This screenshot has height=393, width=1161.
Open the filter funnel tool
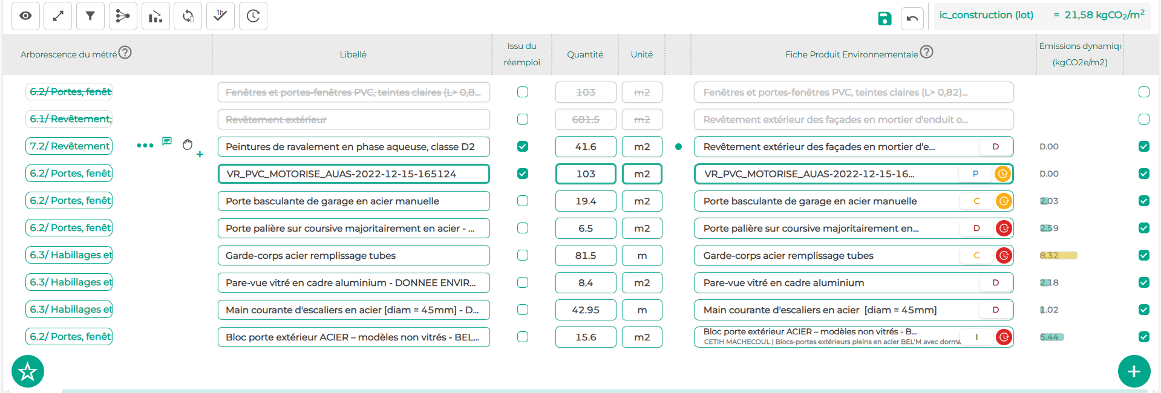point(90,16)
